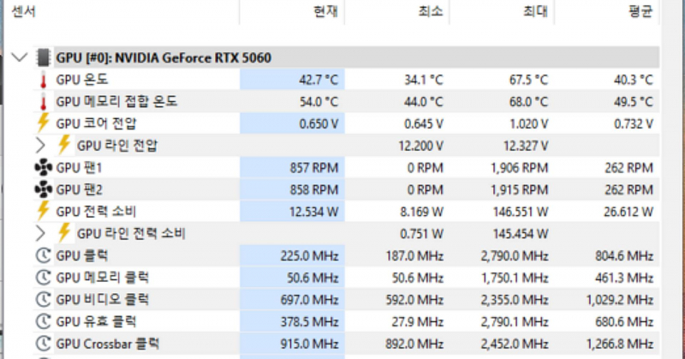Select the GPU 클럭 sensor row
This screenshot has height=359, width=685.
coord(346,256)
